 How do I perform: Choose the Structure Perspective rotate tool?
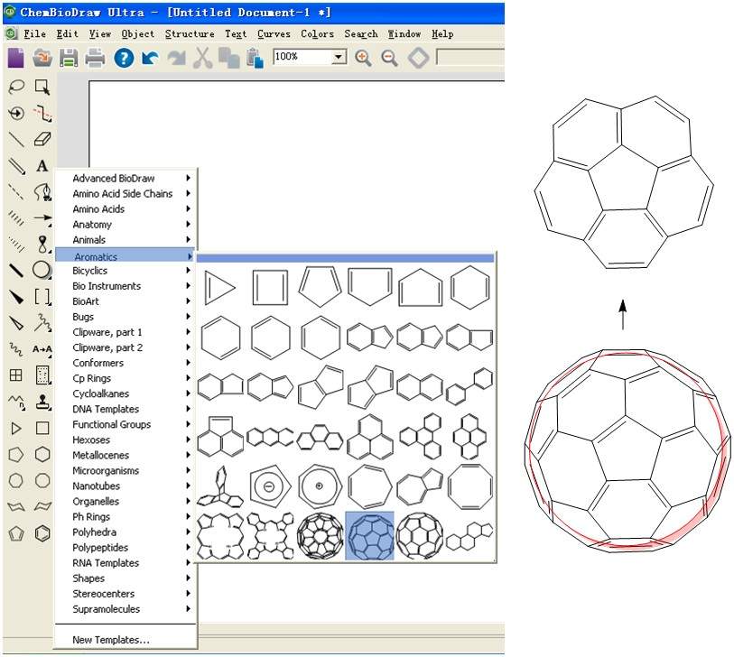pos(16,113)
